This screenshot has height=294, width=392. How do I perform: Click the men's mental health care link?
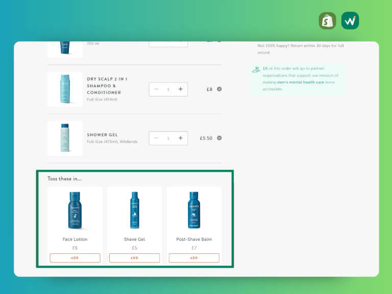point(301,82)
